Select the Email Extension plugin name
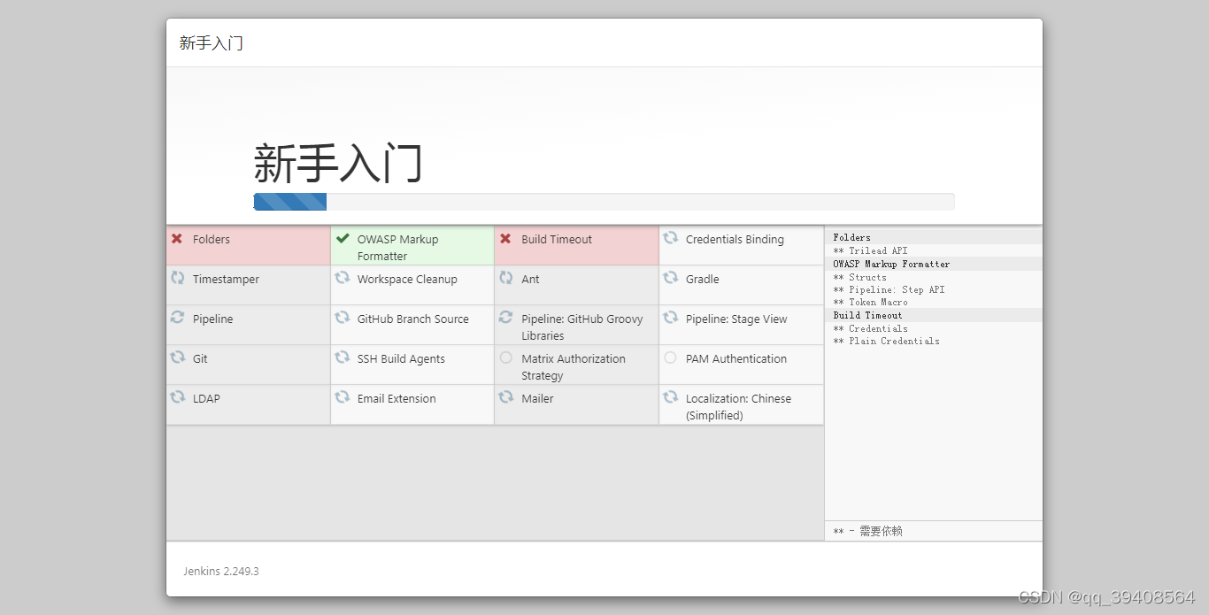This screenshot has height=615, width=1209. (397, 398)
